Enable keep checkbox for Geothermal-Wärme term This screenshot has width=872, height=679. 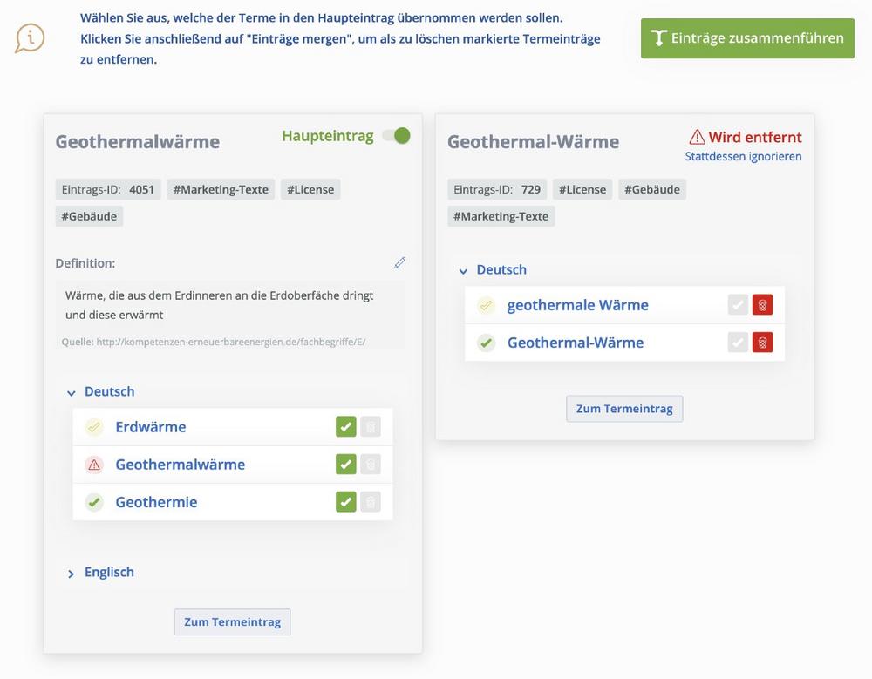pyautogui.click(x=738, y=343)
